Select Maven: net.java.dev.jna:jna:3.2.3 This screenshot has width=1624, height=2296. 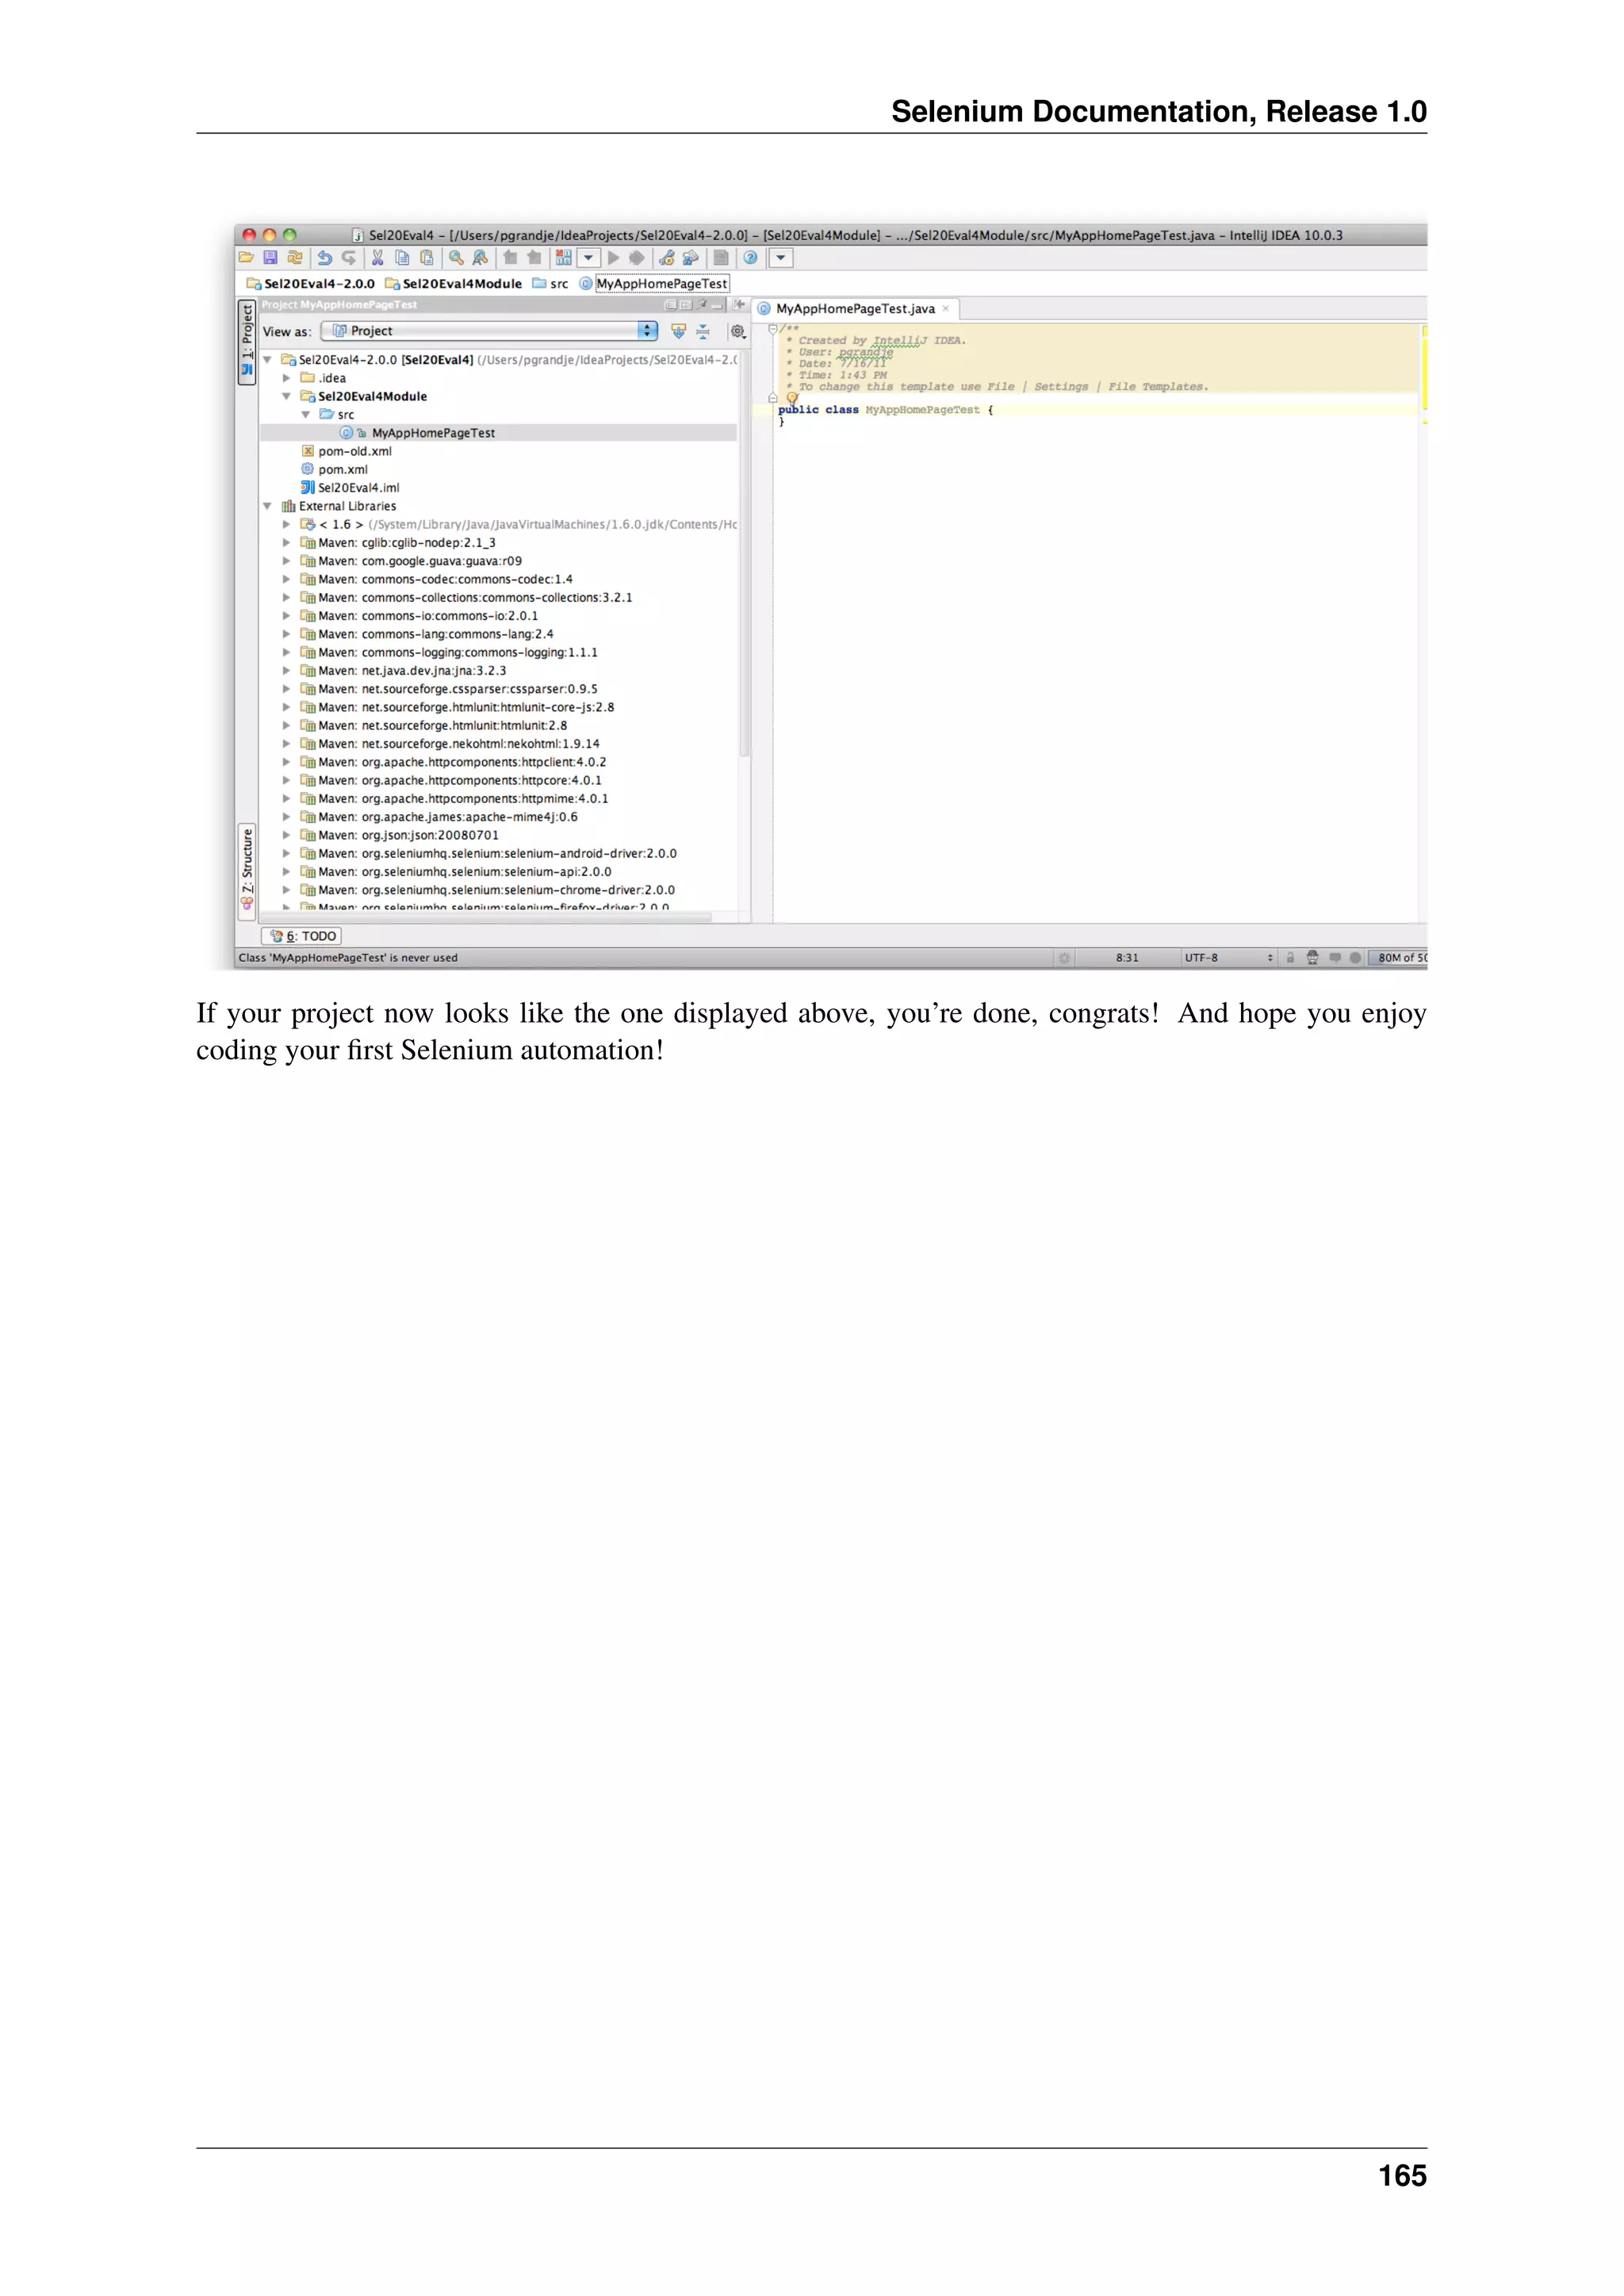pos(404,671)
